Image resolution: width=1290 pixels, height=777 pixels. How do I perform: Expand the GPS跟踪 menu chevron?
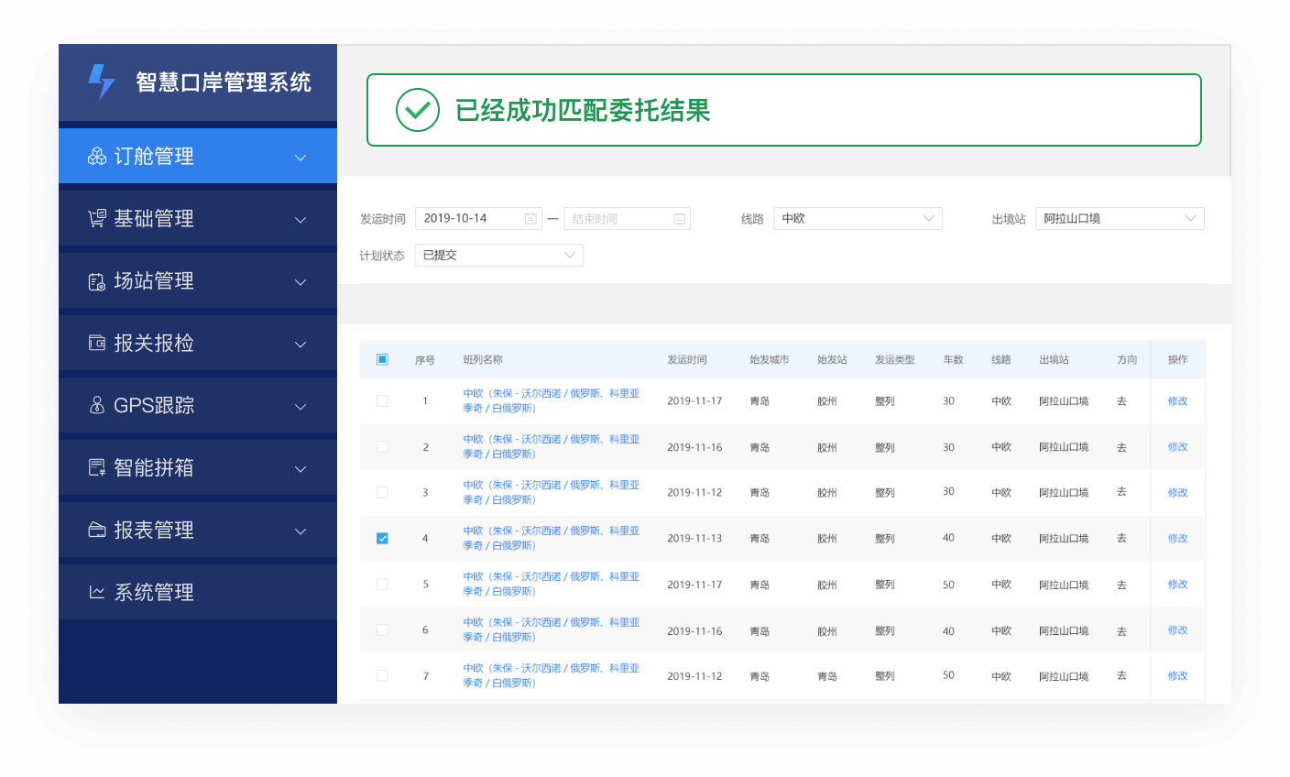pos(301,407)
